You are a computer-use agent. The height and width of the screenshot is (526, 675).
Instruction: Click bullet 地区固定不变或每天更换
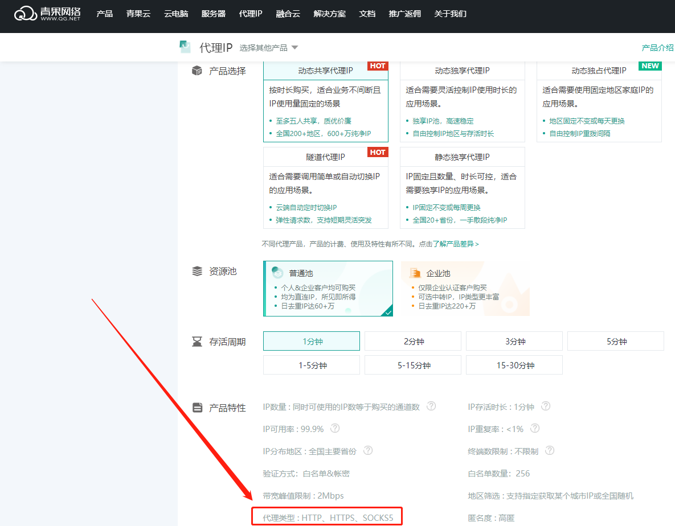pyautogui.click(x=587, y=121)
